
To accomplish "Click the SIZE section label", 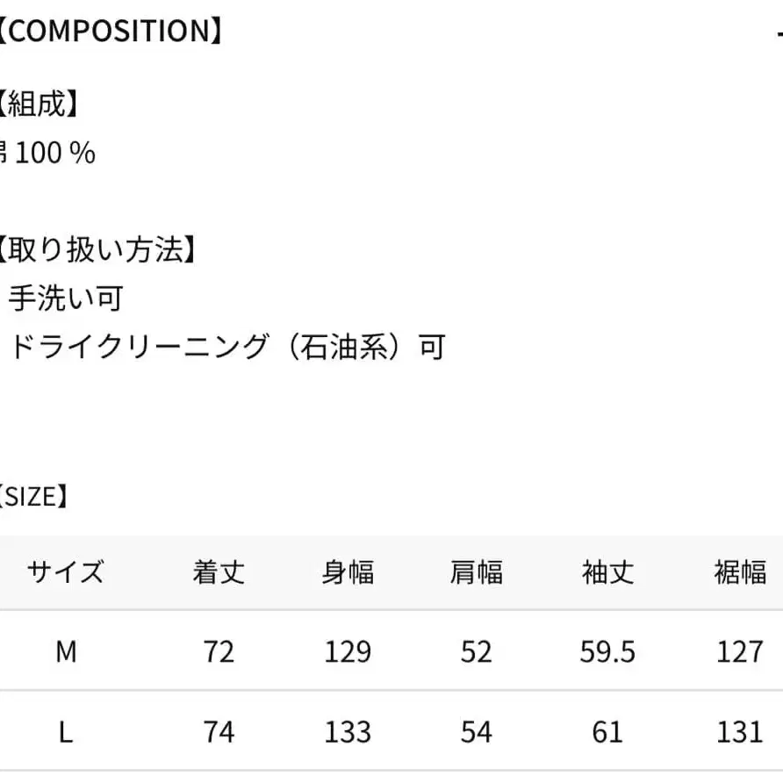I will [33, 497].
